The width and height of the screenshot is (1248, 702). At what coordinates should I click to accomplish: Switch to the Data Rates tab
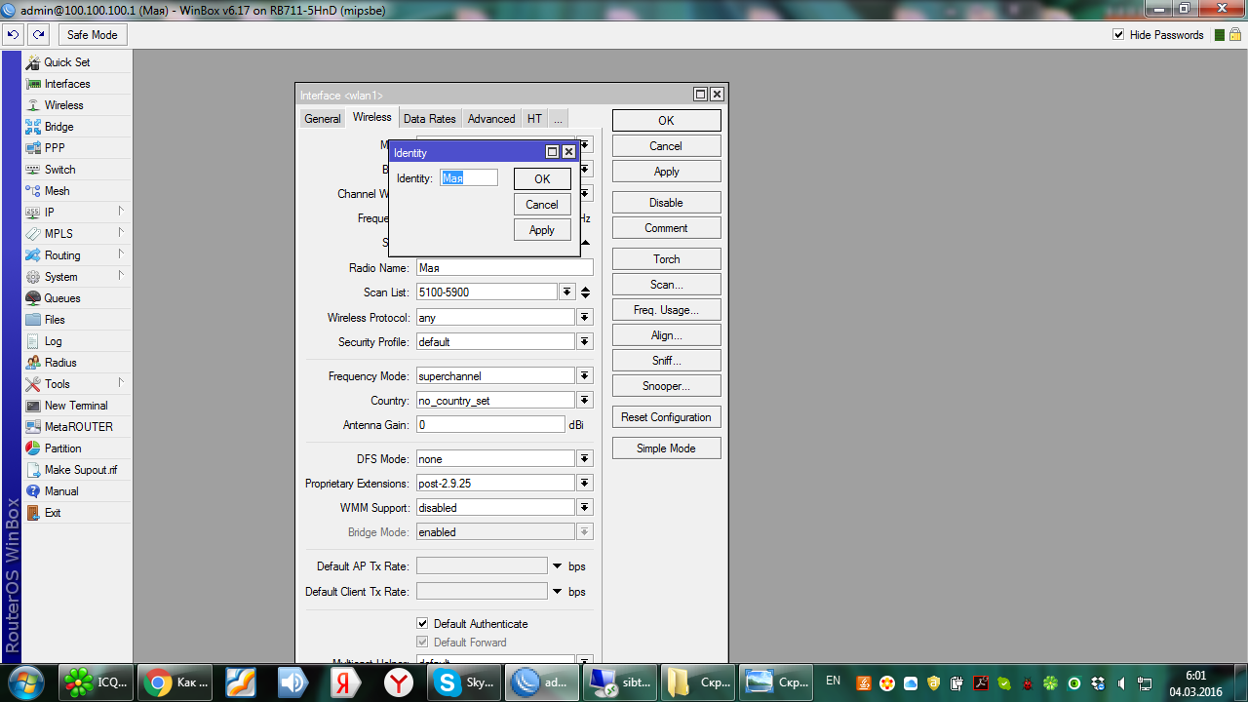[x=429, y=119]
